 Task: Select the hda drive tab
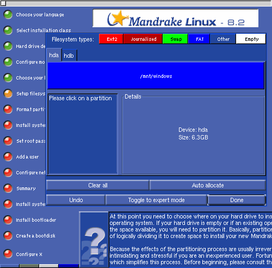pyautogui.click(x=54, y=55)
